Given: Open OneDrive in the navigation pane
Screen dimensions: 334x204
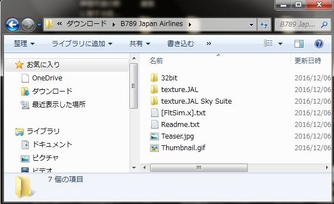Looking at the screenshot, I should (47, 78).
